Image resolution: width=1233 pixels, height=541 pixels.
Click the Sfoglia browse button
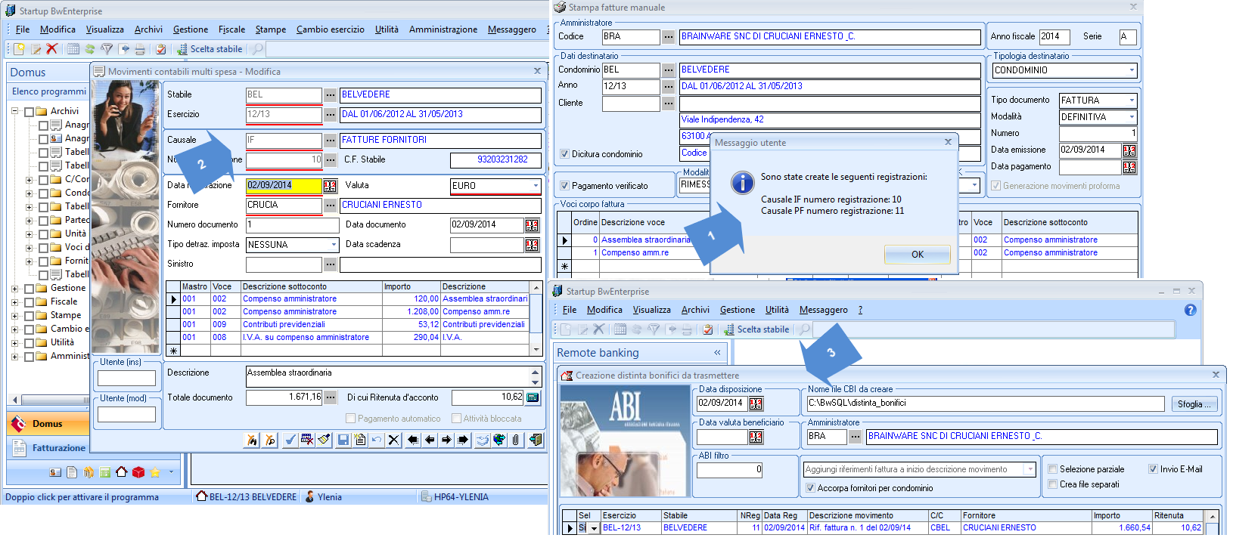(1194, 404)
